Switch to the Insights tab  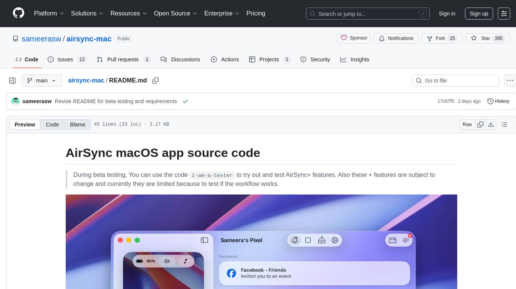click(355, 59)
